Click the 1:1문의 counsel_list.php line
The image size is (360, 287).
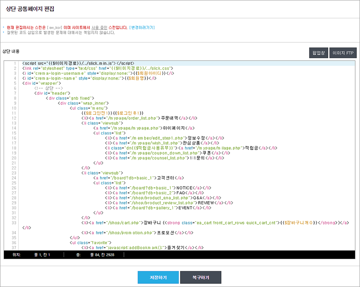pyautogui.click(x=165, y=158)
